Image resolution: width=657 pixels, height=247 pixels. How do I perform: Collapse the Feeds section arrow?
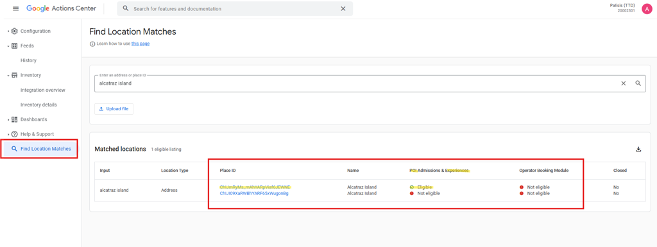pyautogui.click(x=8, y=46)
